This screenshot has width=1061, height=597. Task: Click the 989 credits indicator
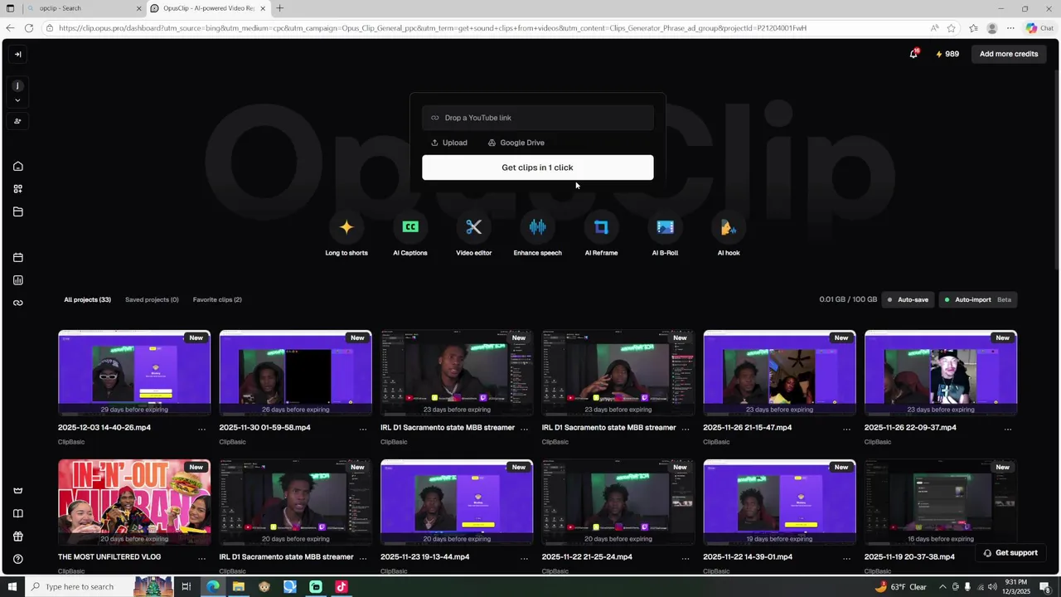point(947,54)
